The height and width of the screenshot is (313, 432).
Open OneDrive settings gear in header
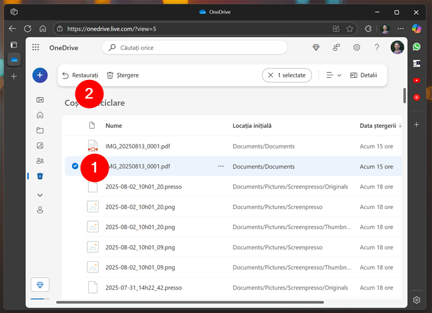coord(357,47)
